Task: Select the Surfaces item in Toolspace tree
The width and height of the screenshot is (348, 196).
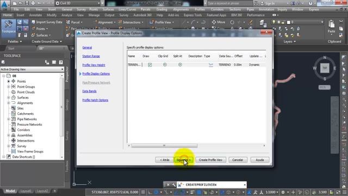Action: point(23,97)
